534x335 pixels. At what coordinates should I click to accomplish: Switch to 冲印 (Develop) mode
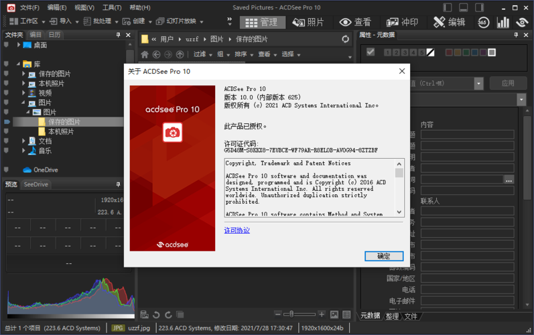click(402, 23)
